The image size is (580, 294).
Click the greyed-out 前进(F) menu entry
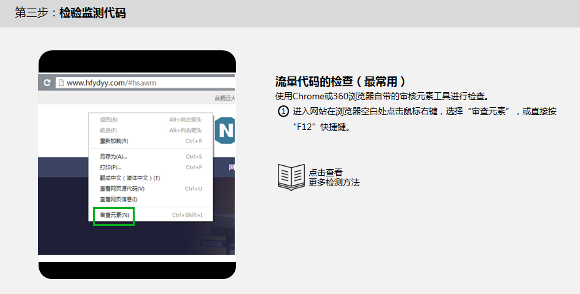pos(109,130)
